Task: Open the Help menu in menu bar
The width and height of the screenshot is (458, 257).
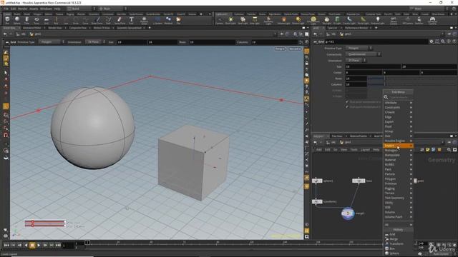Action: click(x=57, y=9)
